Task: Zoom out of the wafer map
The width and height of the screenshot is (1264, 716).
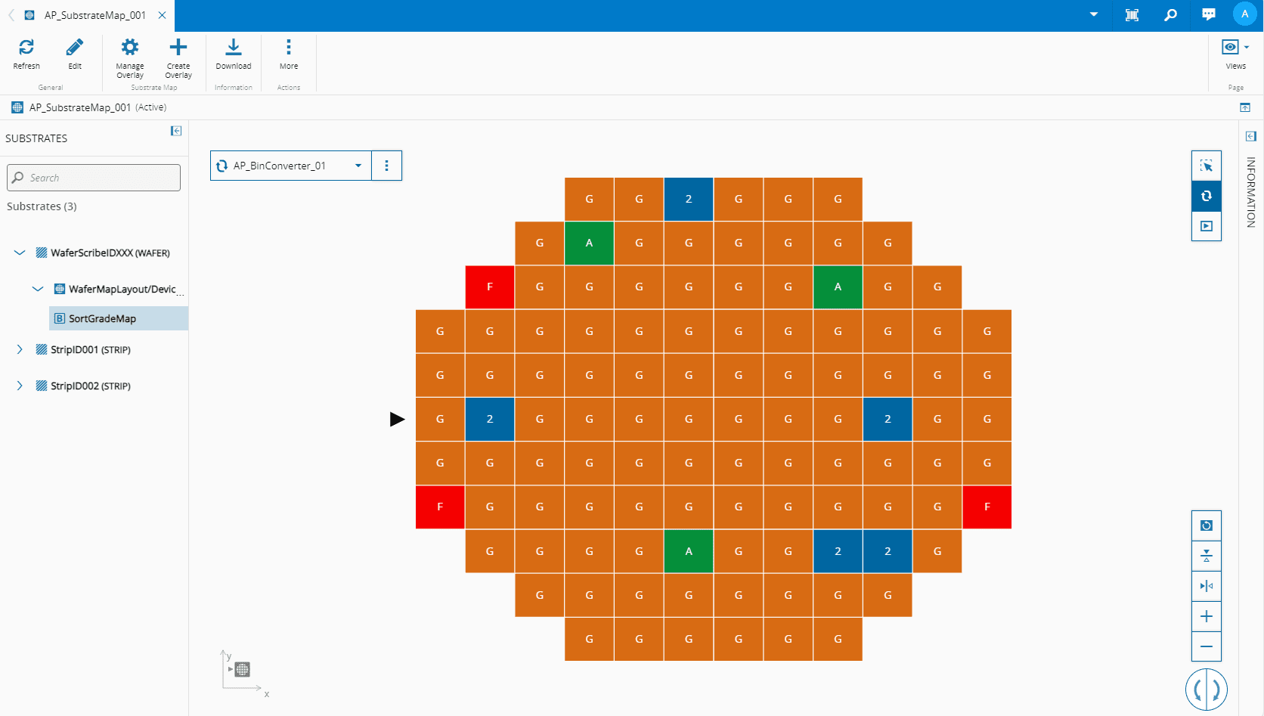Action: [x=1207, y=646]
